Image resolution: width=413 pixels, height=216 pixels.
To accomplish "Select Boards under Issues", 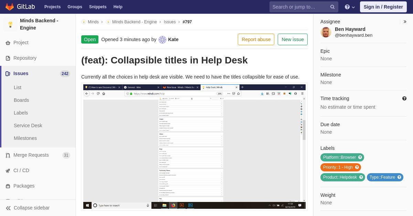I will coord(21,100).
